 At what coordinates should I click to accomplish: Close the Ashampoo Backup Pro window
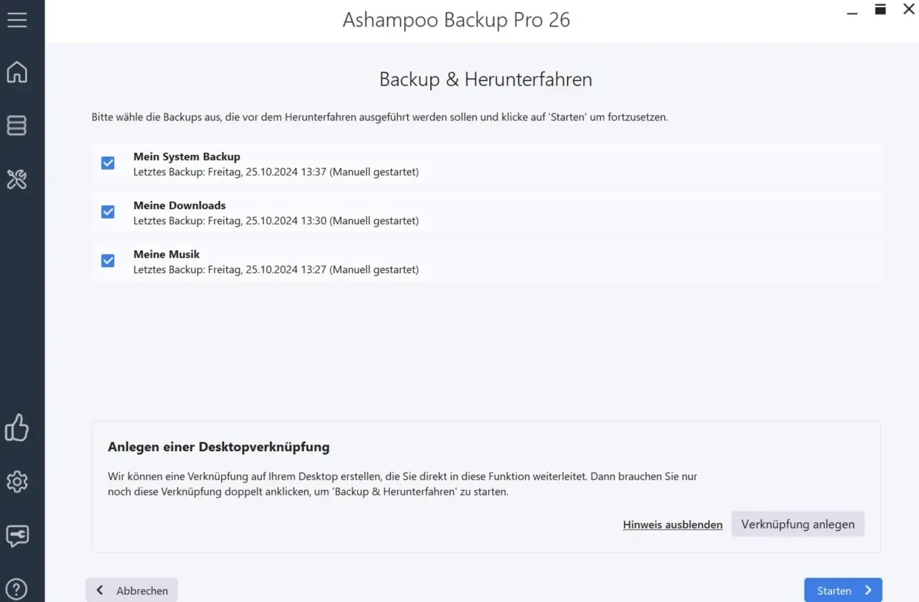(x=908, y=9)
